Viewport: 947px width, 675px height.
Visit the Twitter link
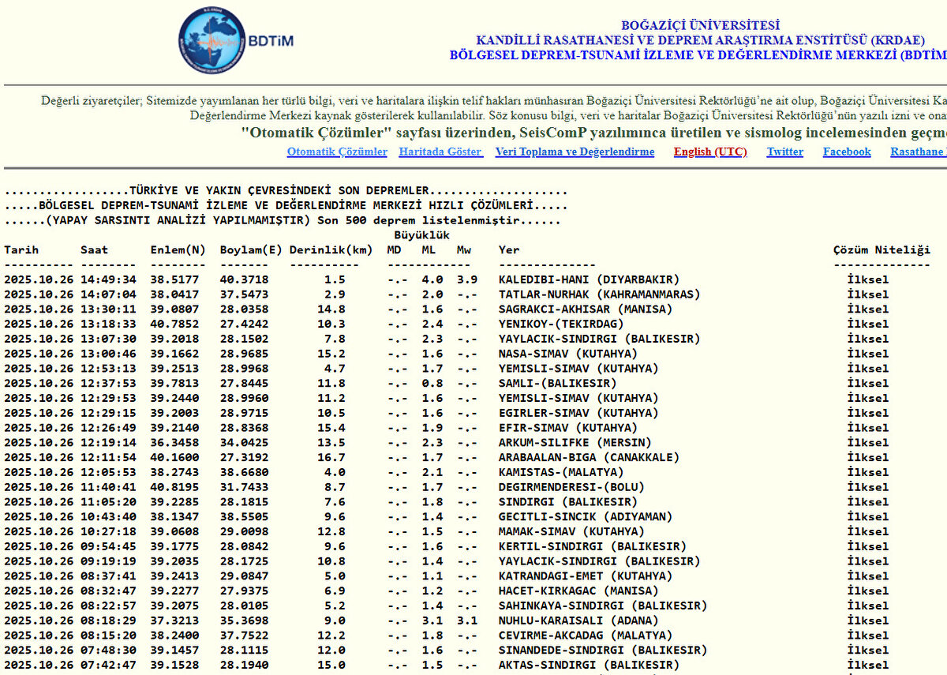click(784, 152)
